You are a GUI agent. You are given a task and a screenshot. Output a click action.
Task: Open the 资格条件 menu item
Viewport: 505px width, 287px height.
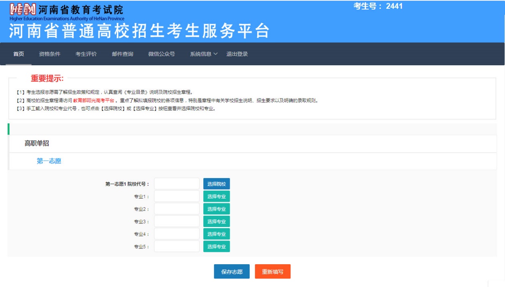point(50,54)
